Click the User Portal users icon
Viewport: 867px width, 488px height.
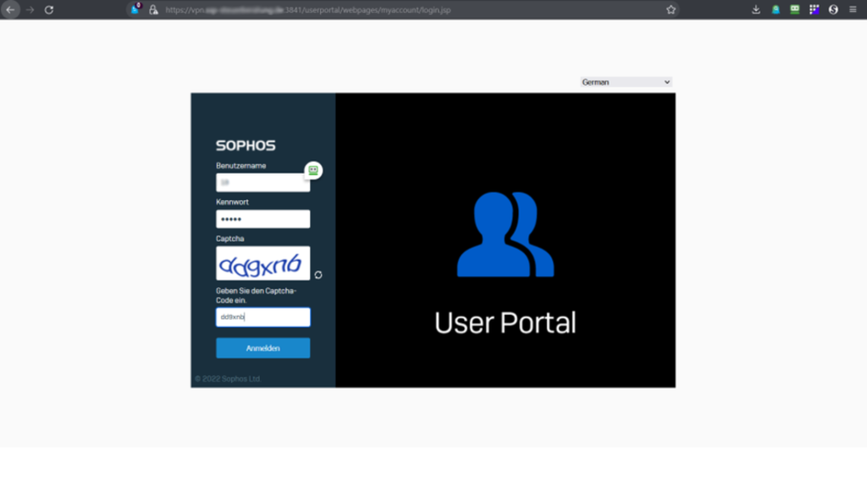pyautogui.click(x=505, y=234)
